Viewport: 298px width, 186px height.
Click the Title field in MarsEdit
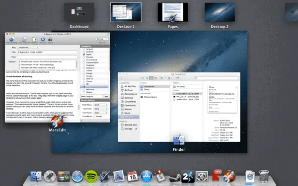(x=47, y=52)
